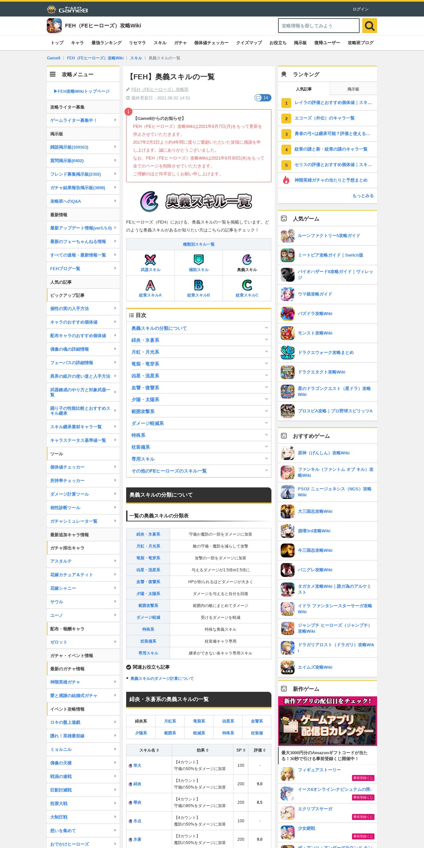Open 最強ランキング in the top navigation

[x=107, y=43]
